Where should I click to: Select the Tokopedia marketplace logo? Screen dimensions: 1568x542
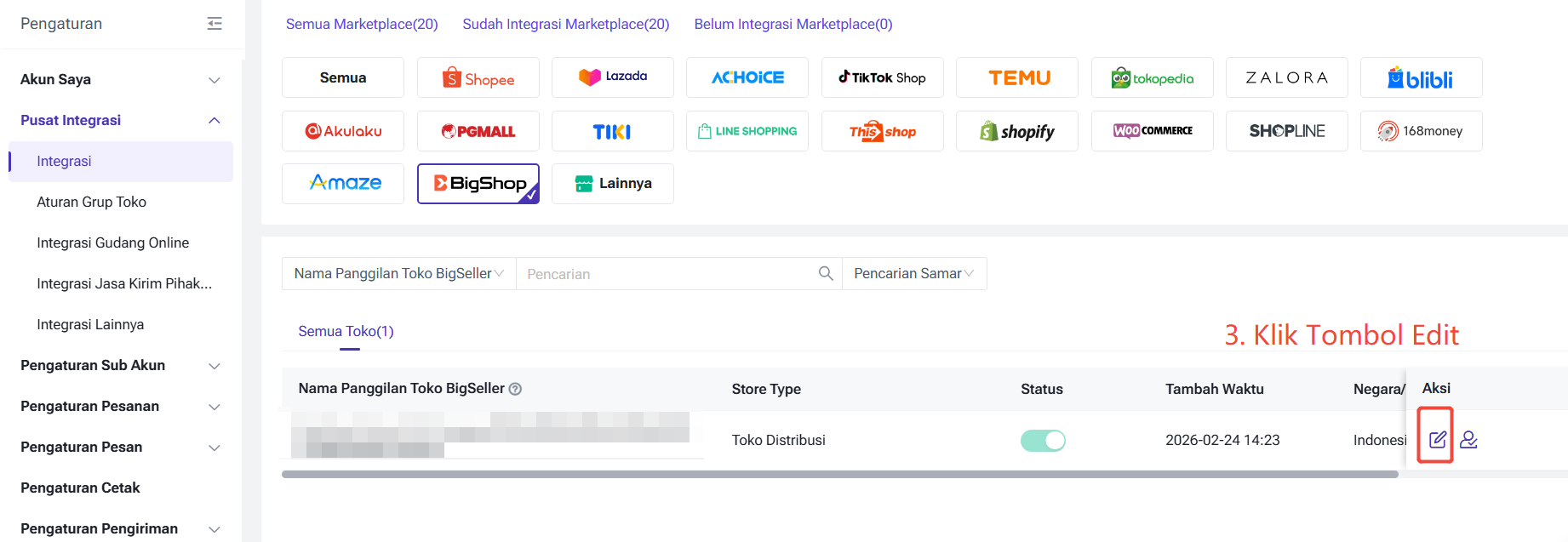(x=1152, y=78)
